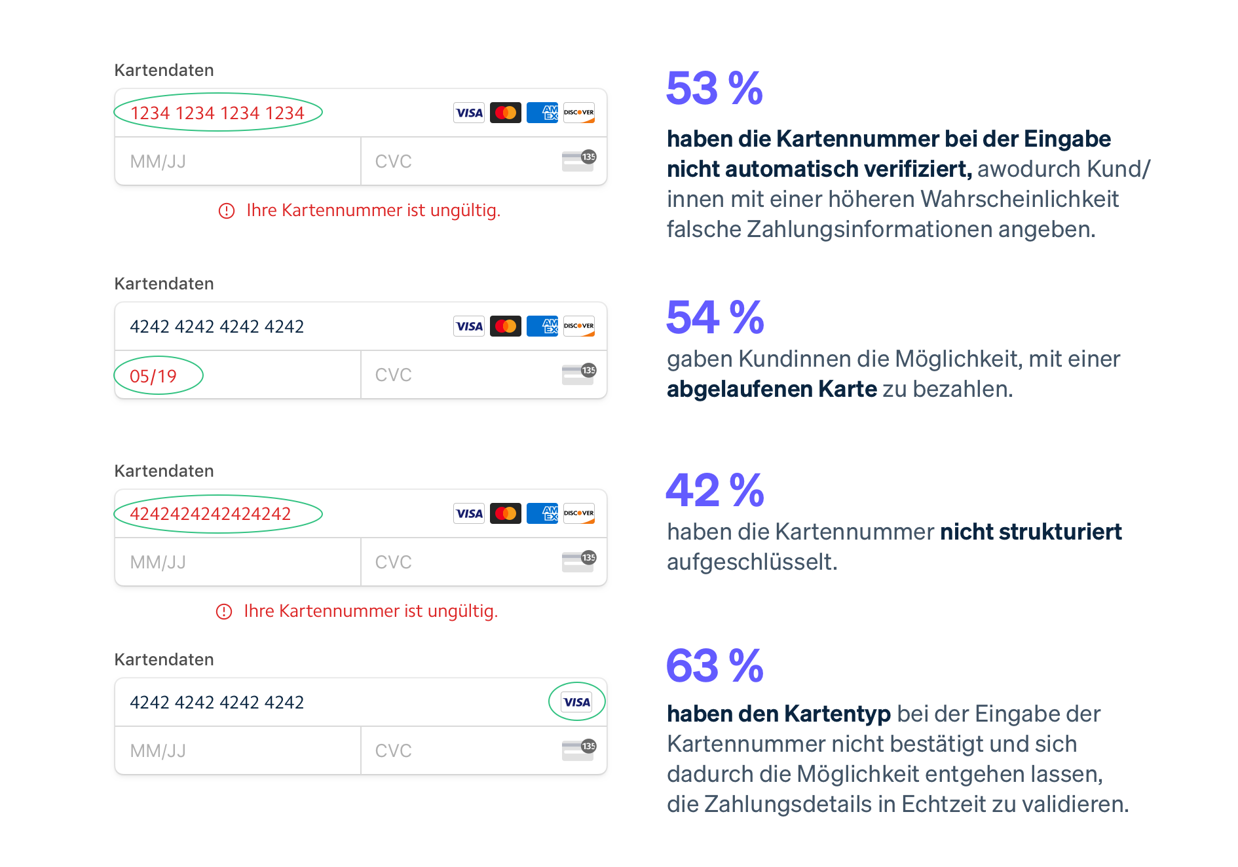
Task: Click the circled card number 1234 1234 1234 1234
Action: click(x=217, y=112)
